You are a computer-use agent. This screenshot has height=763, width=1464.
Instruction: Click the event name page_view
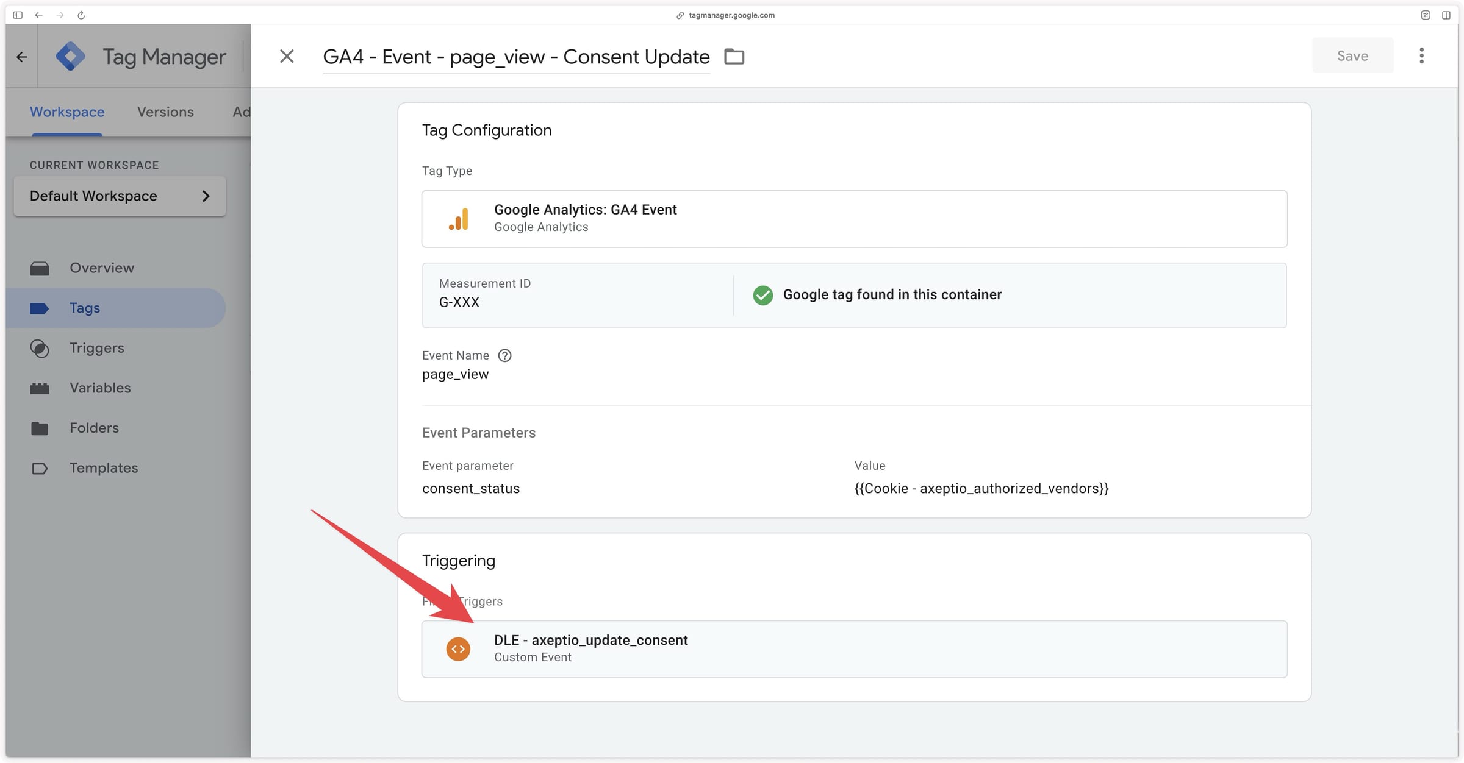tap(455, 374)
